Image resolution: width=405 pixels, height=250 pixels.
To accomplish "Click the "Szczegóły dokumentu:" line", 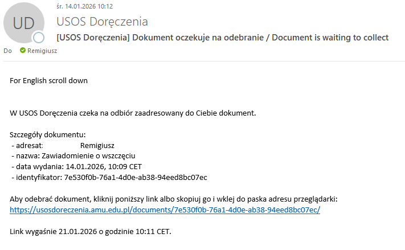I will pos(47,134).
